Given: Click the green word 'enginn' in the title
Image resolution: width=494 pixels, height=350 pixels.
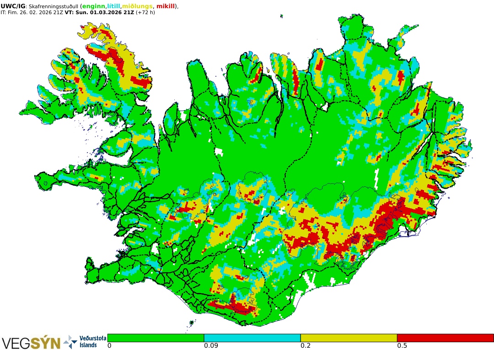Looking at the screenshot, I should pos(94,6).
